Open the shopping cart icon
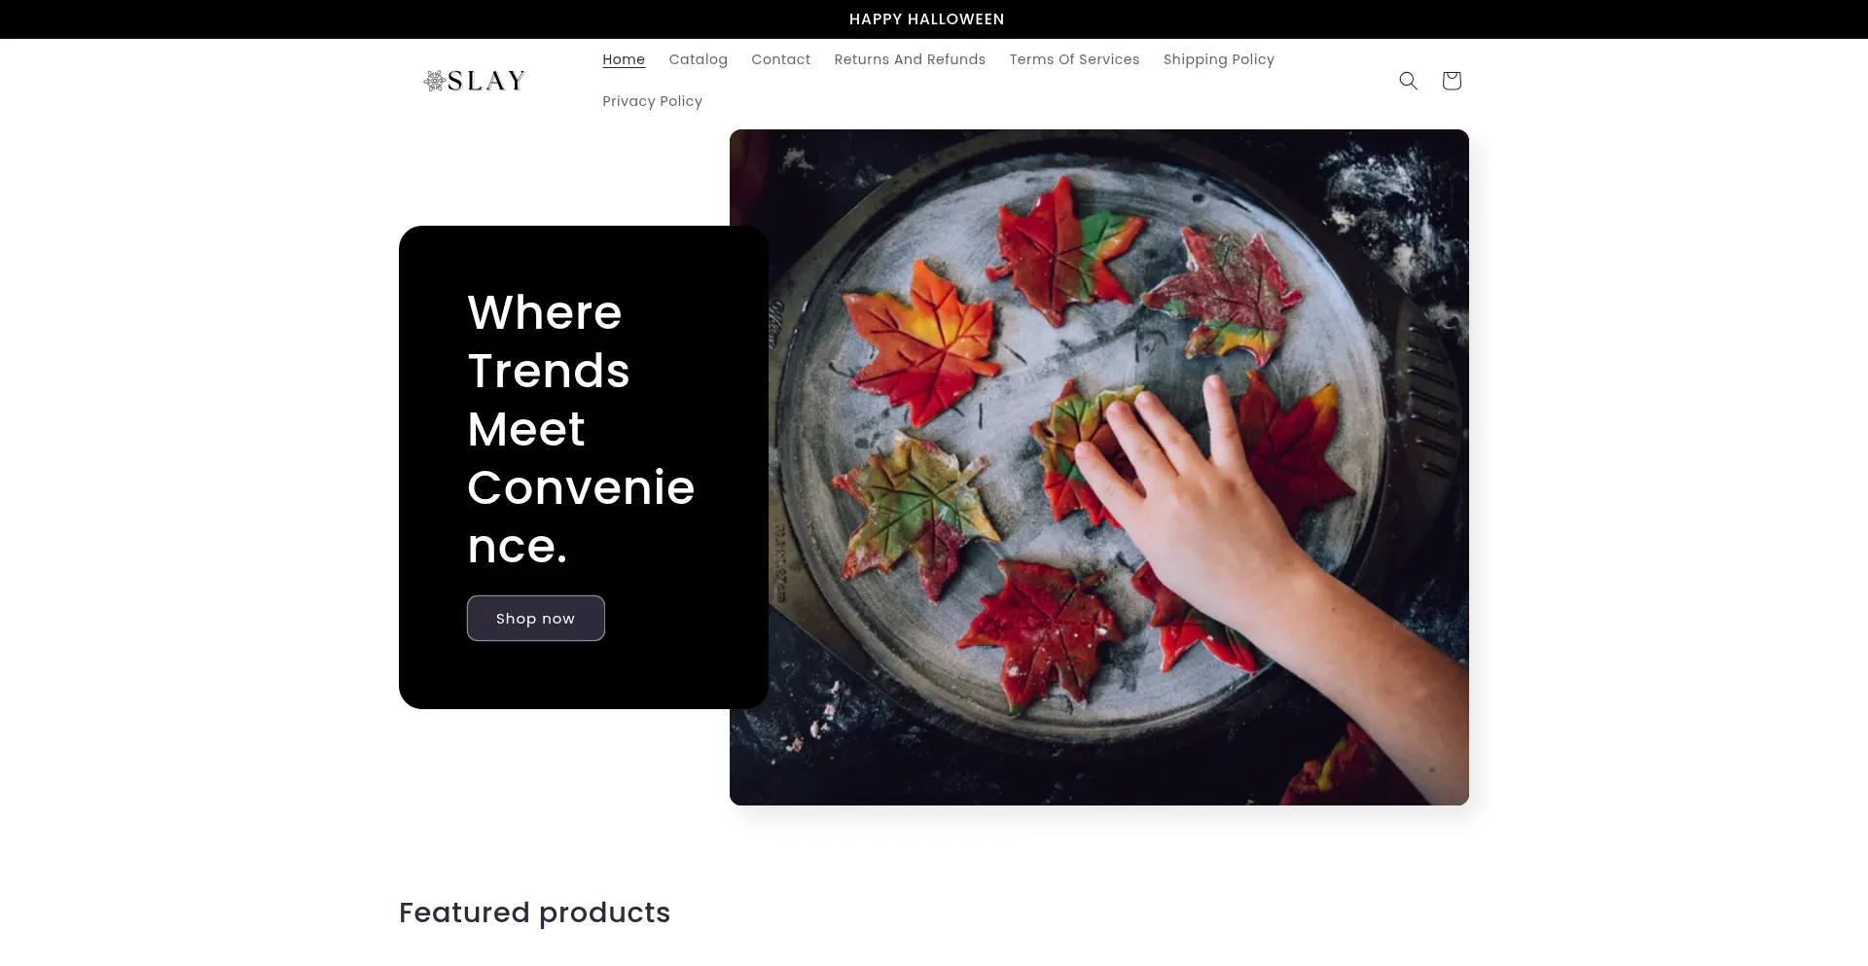This screenshot has height=966, width=1868. (x=1452, y=81)
